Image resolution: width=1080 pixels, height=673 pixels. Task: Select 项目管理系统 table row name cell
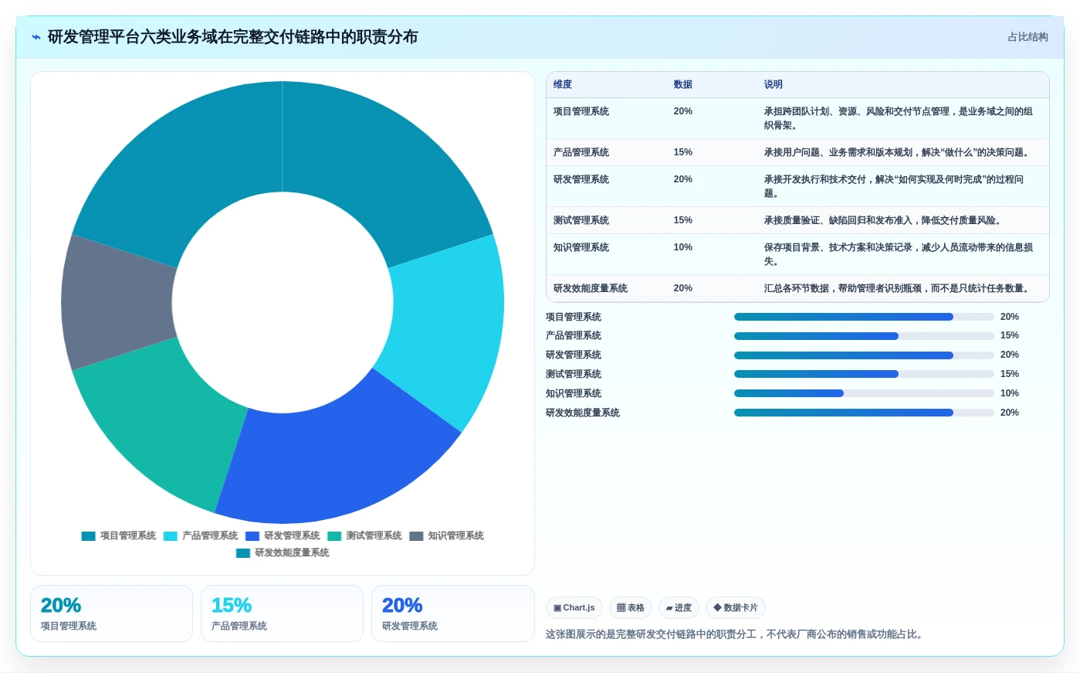[581, 112]
